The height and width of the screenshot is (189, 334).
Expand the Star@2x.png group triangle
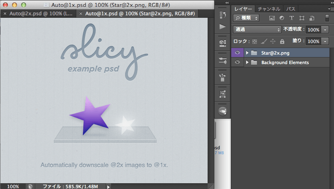click(247, 53)
